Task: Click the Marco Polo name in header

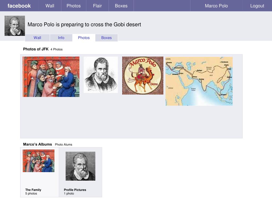Action: pyautogui.click(x=216, y=6)
